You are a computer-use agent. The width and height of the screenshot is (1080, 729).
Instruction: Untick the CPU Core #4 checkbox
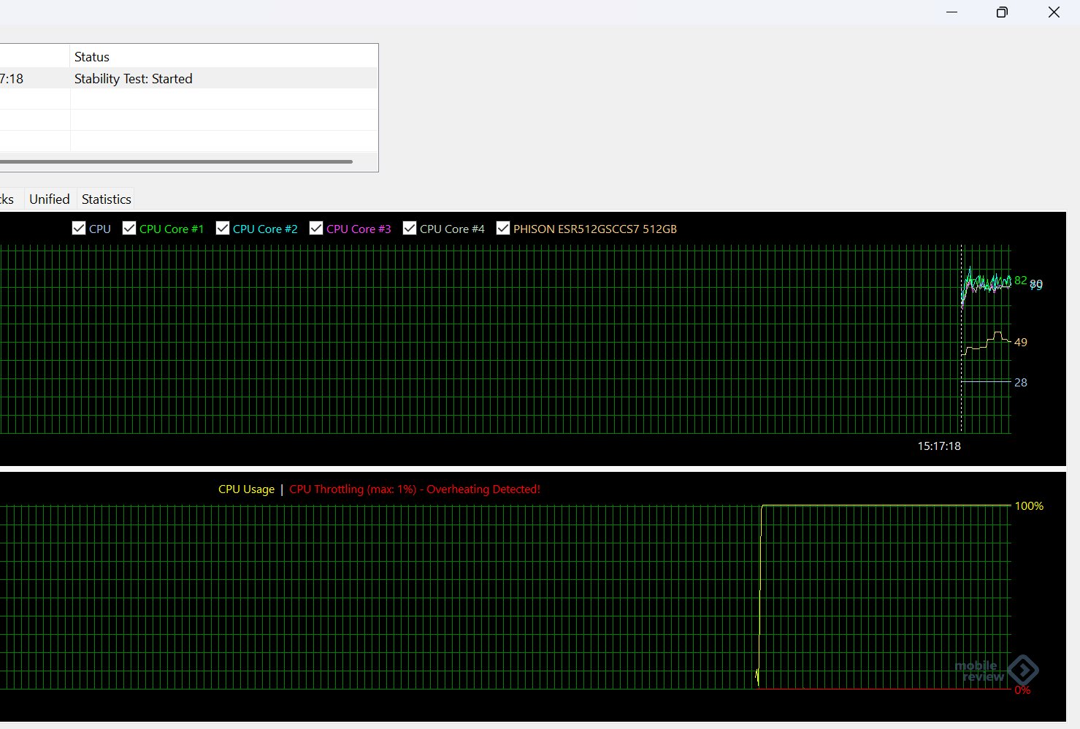[410, 229]
